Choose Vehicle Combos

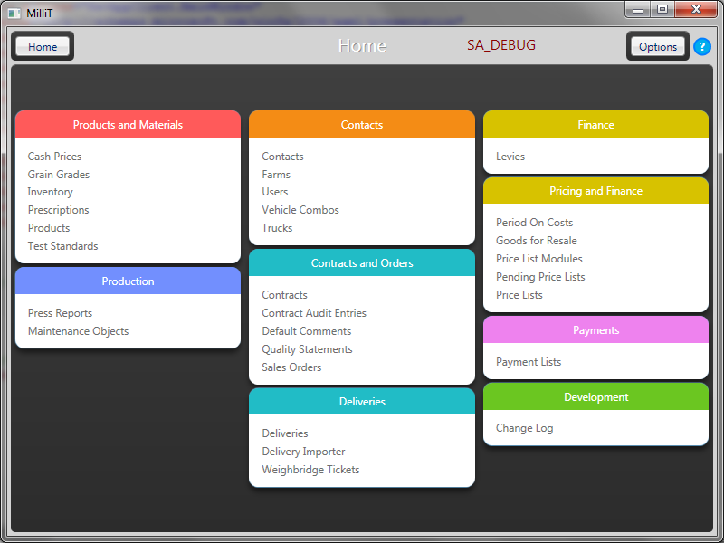tap(300, 210)
